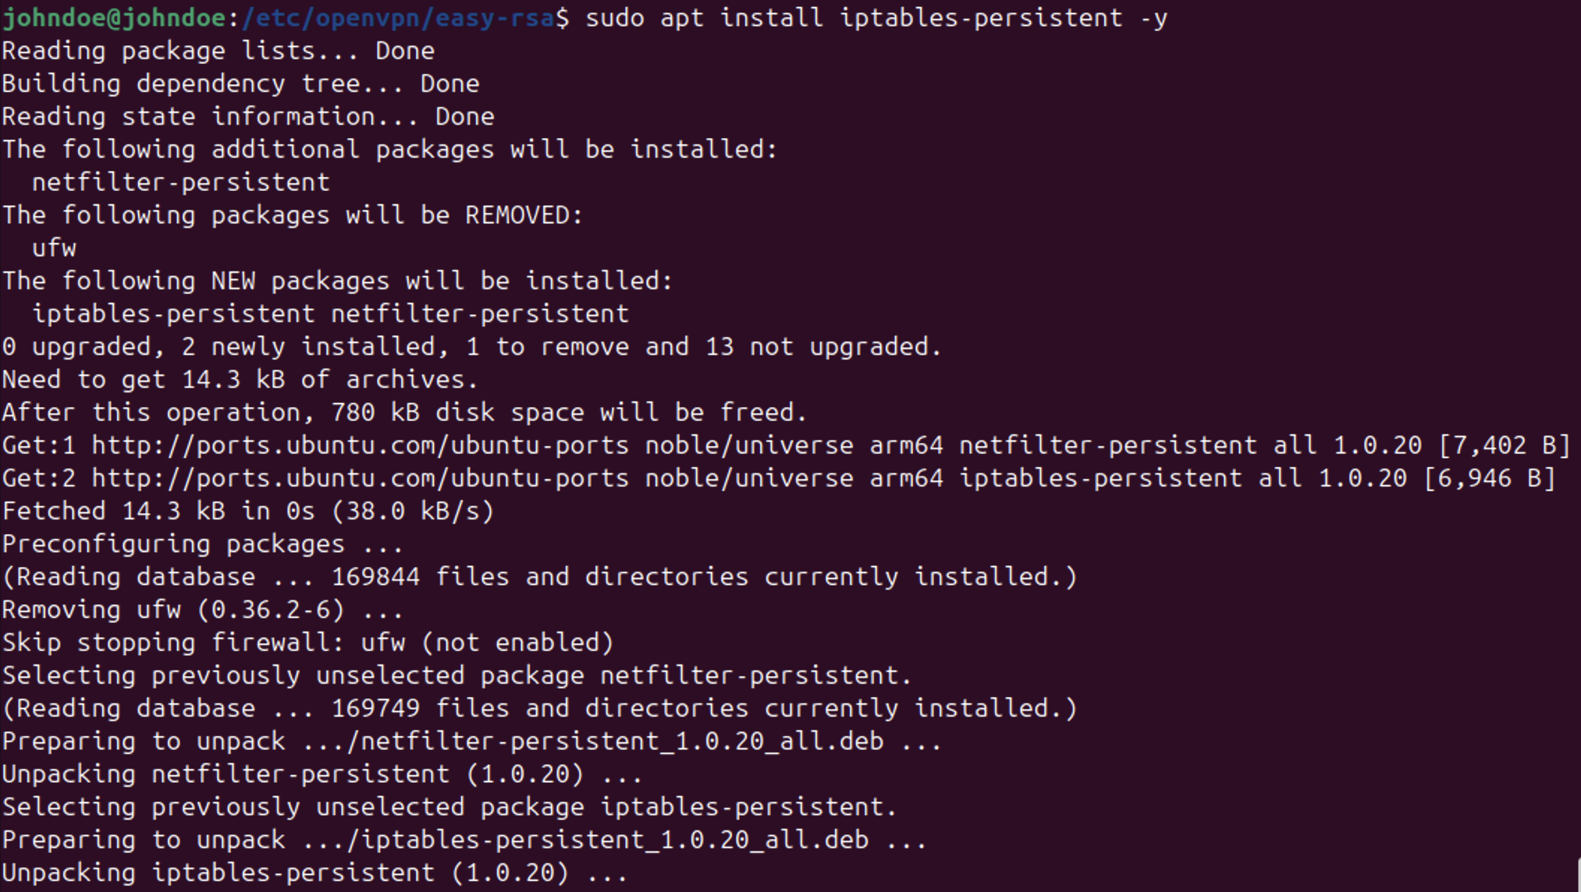1581x892 pixels.
Task: Click the 'Preconfiguring packages' line
Action: tap(203, 544)
